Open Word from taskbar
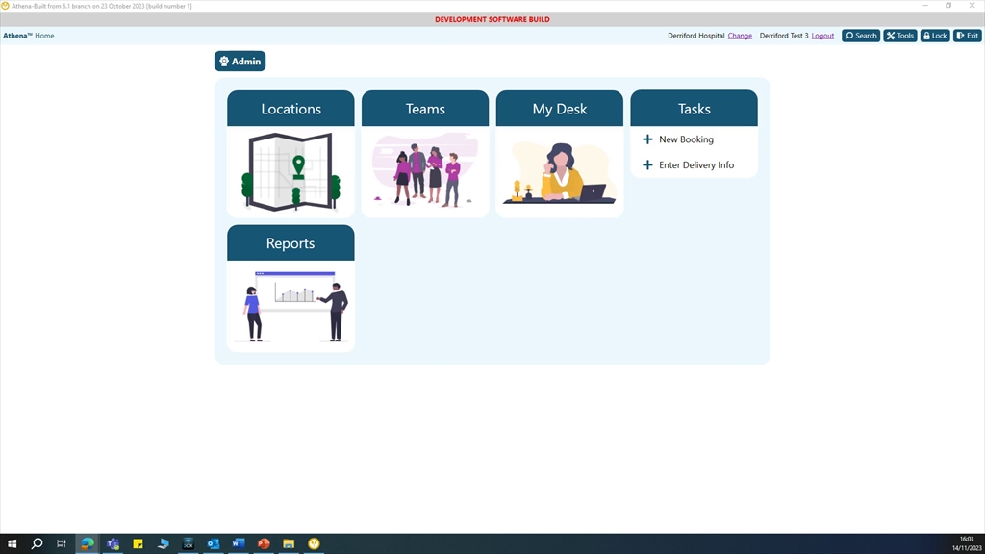The width and height of the screenshot is (985, 554). click(239, 543)
